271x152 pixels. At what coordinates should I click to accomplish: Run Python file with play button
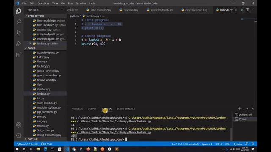tap(242, 10)
